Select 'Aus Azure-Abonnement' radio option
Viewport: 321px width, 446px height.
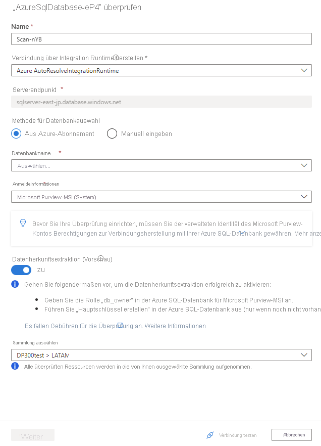pos(16,133)
